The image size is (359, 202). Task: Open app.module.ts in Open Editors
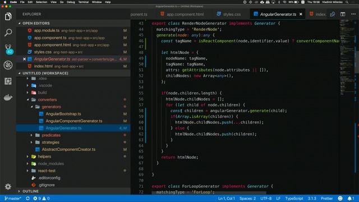(x=73, y=30)
